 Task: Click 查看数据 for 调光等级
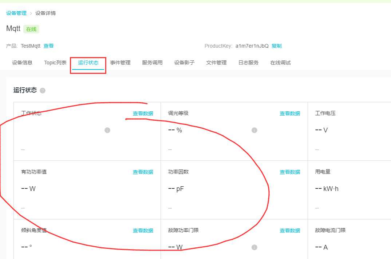point(290,113)
